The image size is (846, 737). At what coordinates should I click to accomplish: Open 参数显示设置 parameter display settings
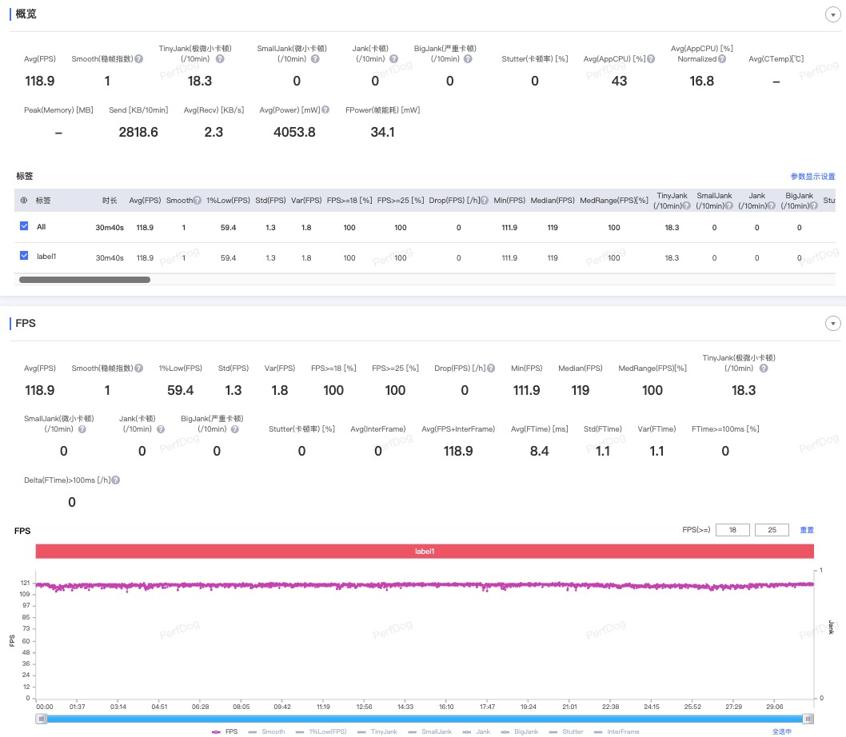pos(812,177)
